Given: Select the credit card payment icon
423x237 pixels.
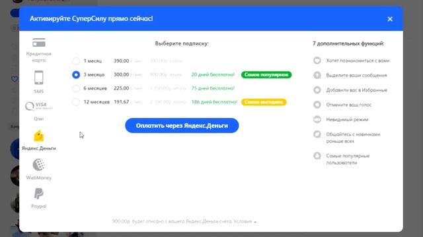Looking at the screenshot, I should (x=39, y=42).
